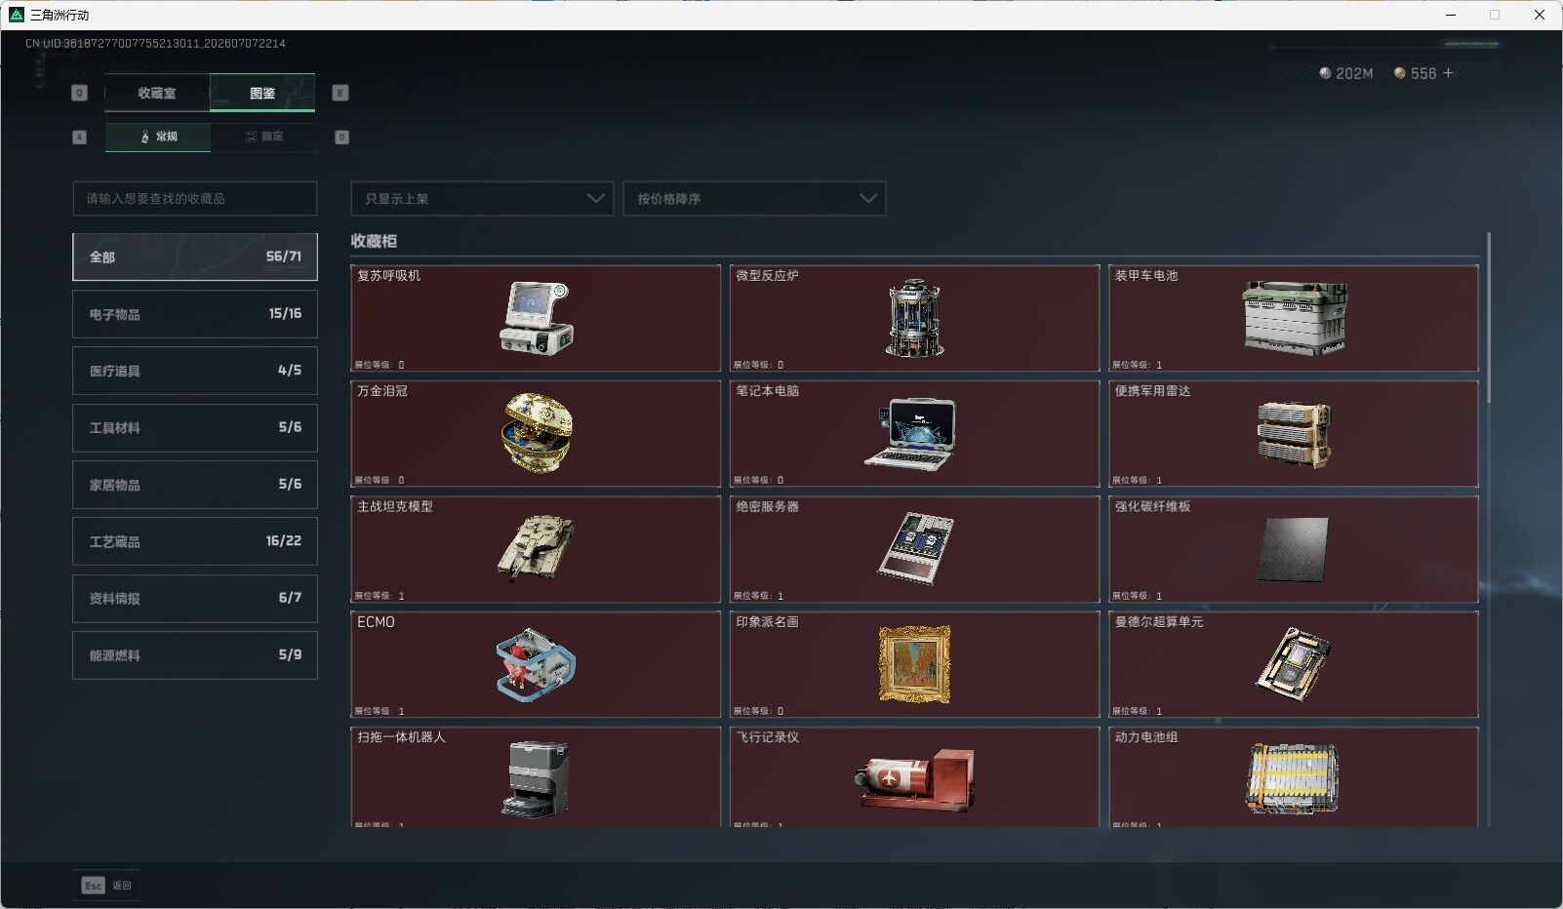Switch to the 收藏室 tab
Screen dimensions: 1563x909
tap(157, 93)
